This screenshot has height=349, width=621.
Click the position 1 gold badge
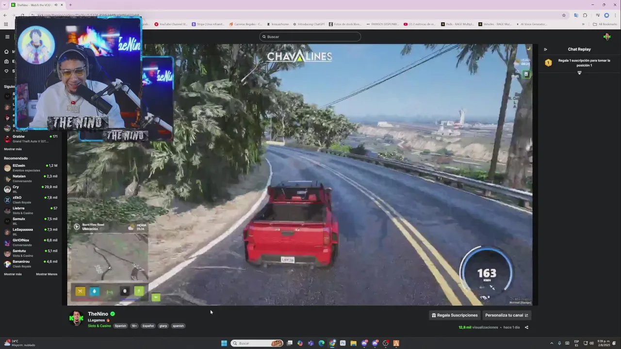tap(548, 63)
